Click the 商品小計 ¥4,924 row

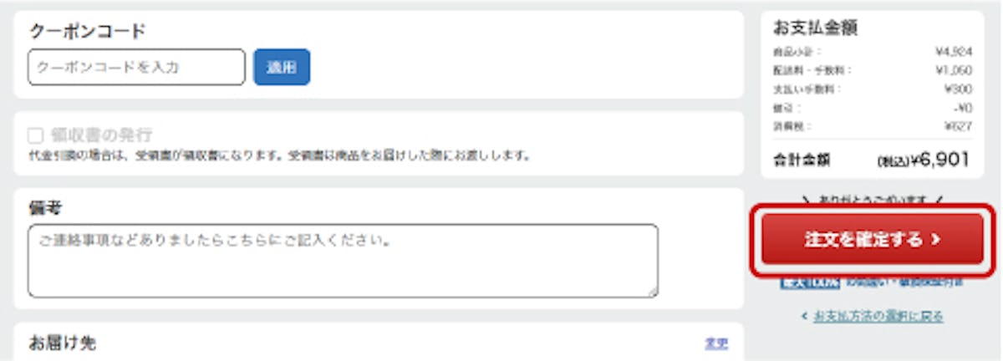coord(873,52)
